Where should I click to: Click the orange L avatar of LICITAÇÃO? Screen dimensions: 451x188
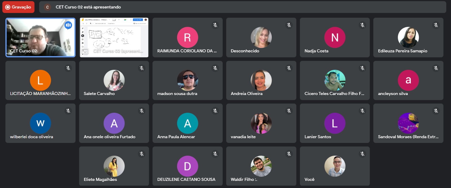(x=41, y=80)
